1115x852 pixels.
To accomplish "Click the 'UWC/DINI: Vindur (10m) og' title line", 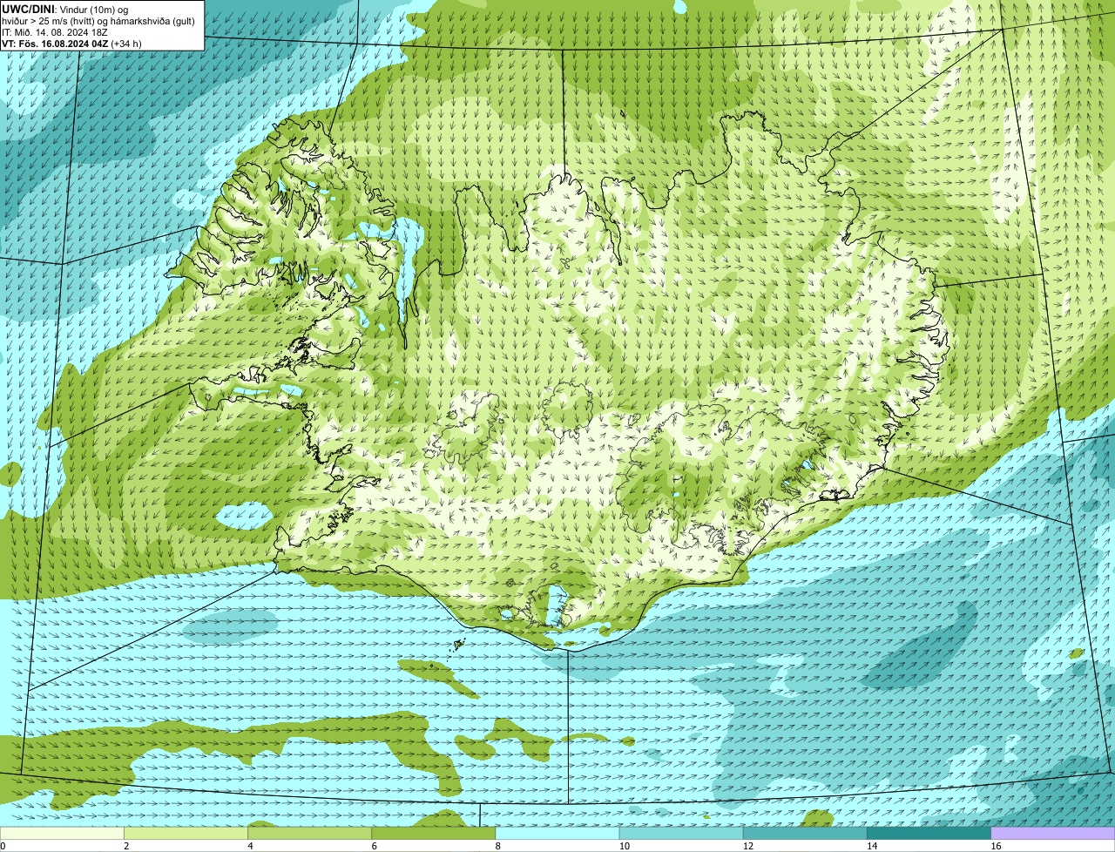I will [65, 9].
